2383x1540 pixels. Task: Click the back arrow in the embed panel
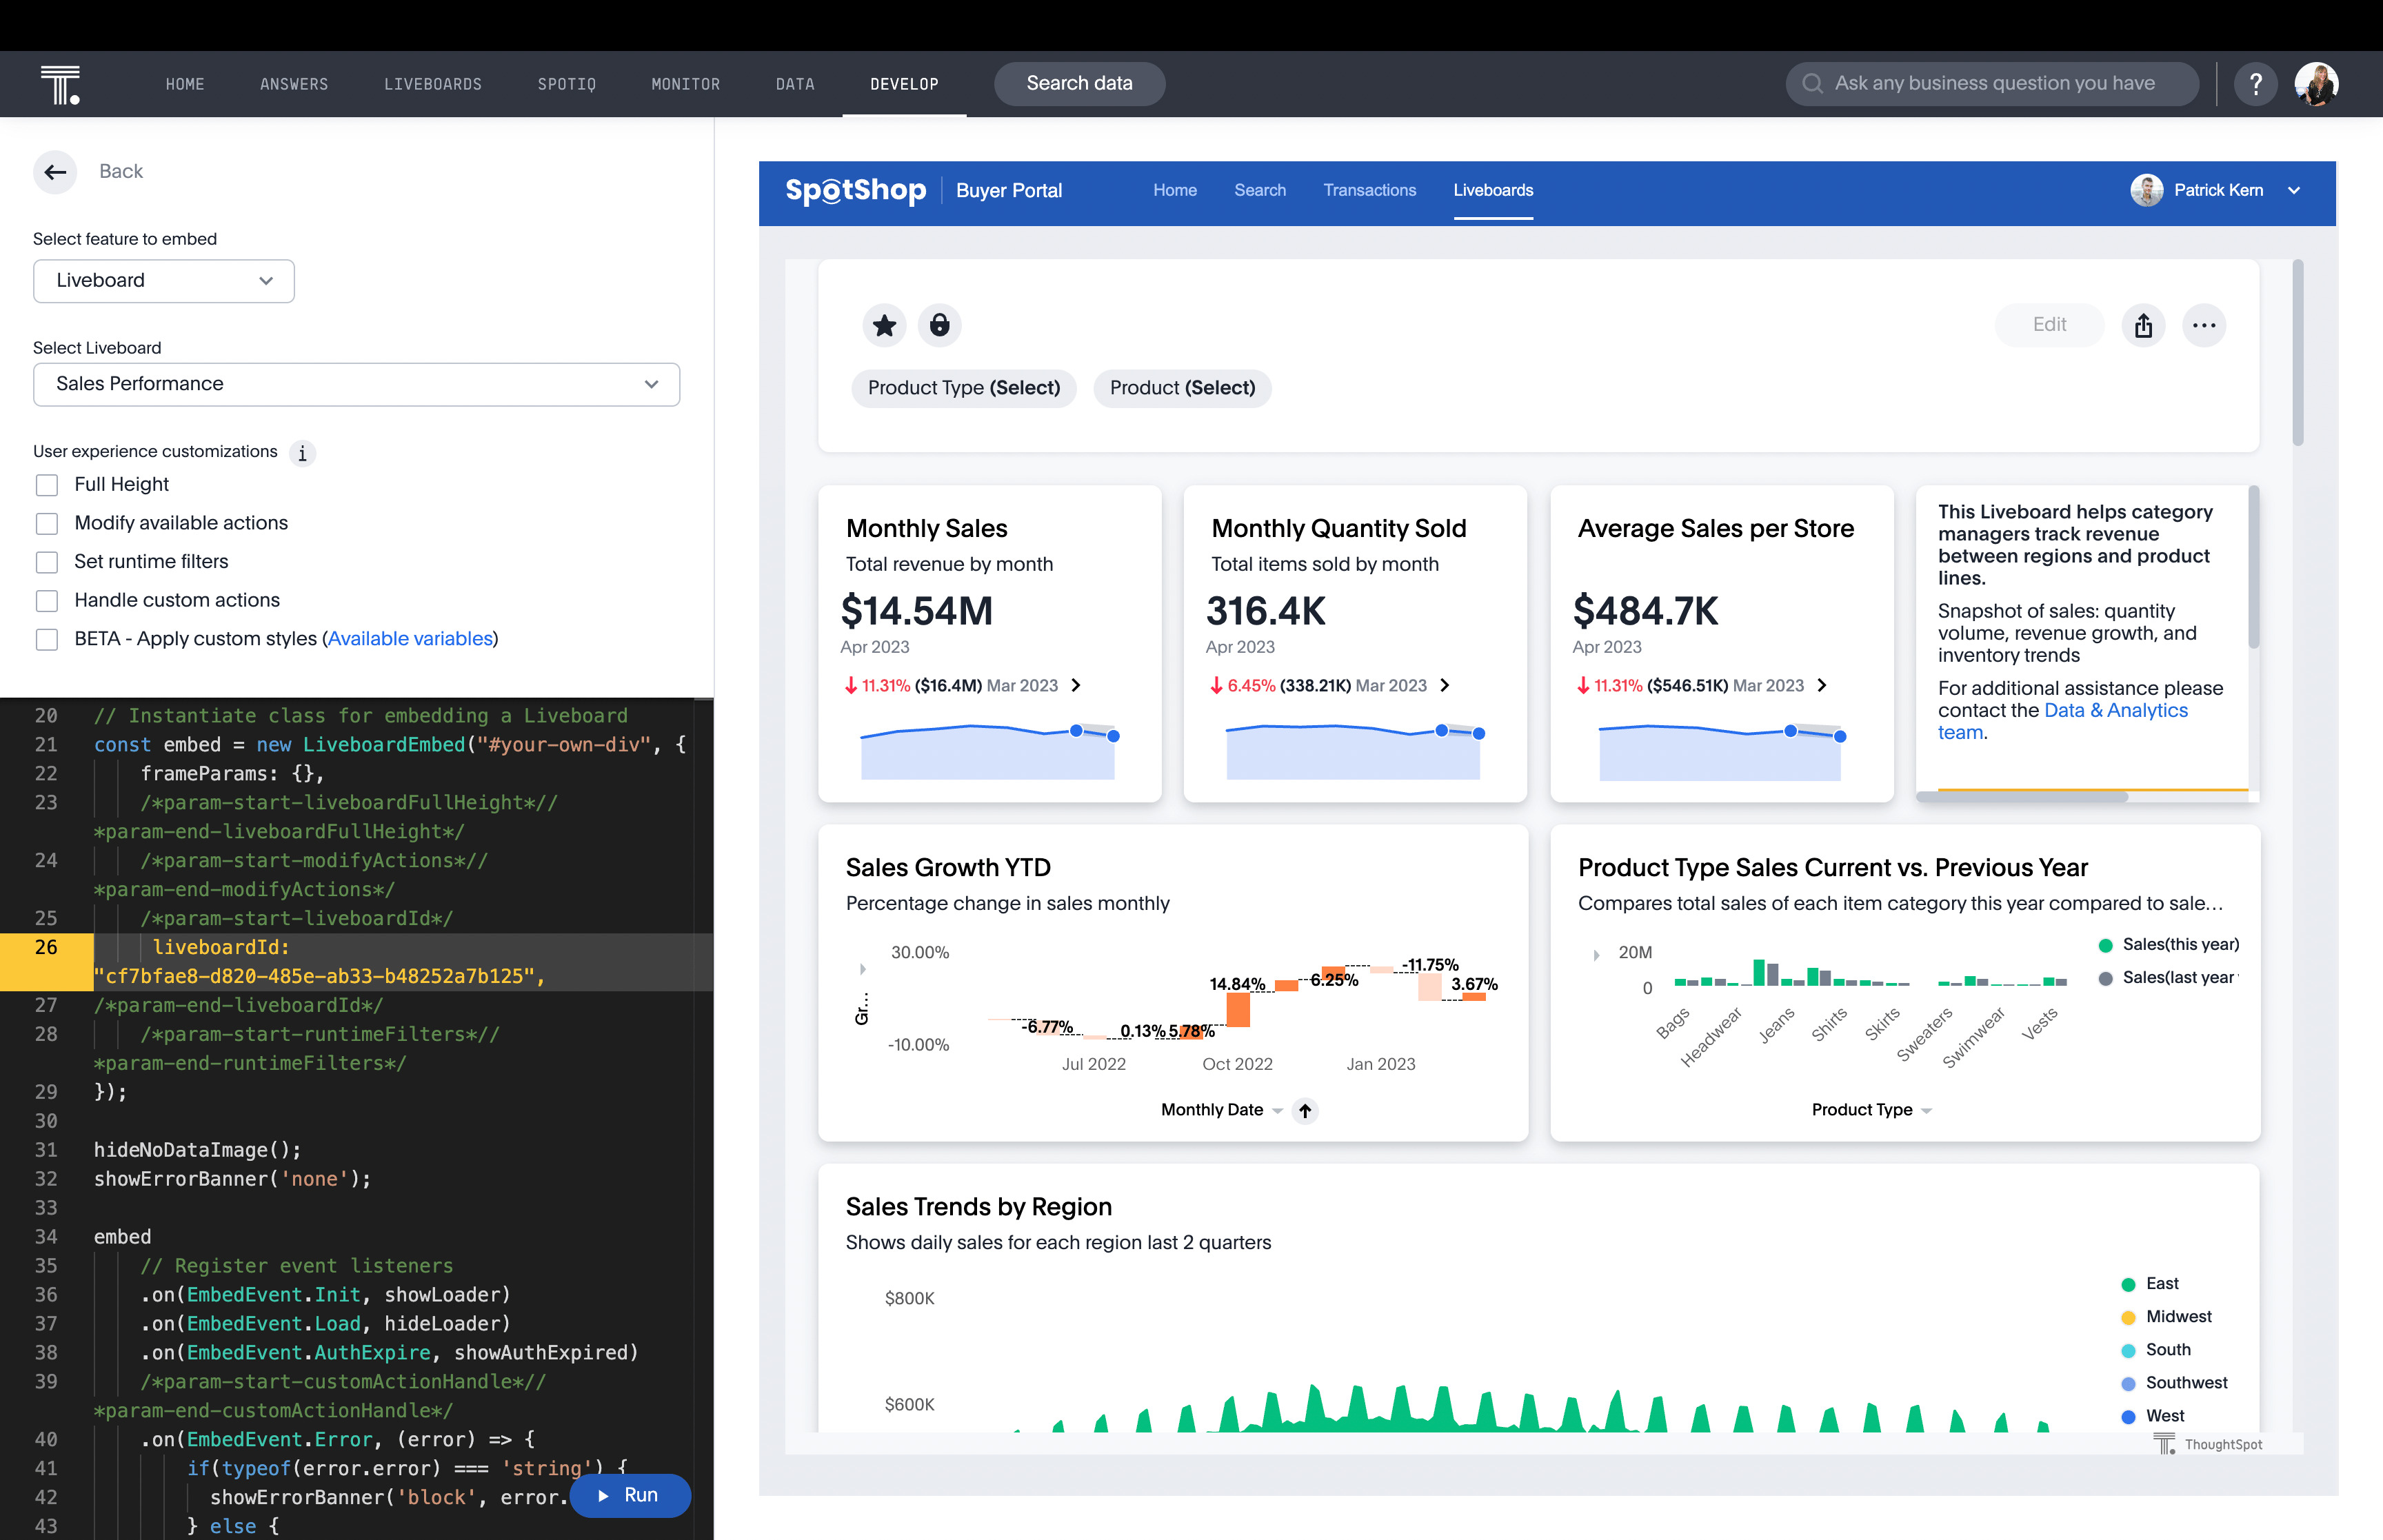pos(55,172)
